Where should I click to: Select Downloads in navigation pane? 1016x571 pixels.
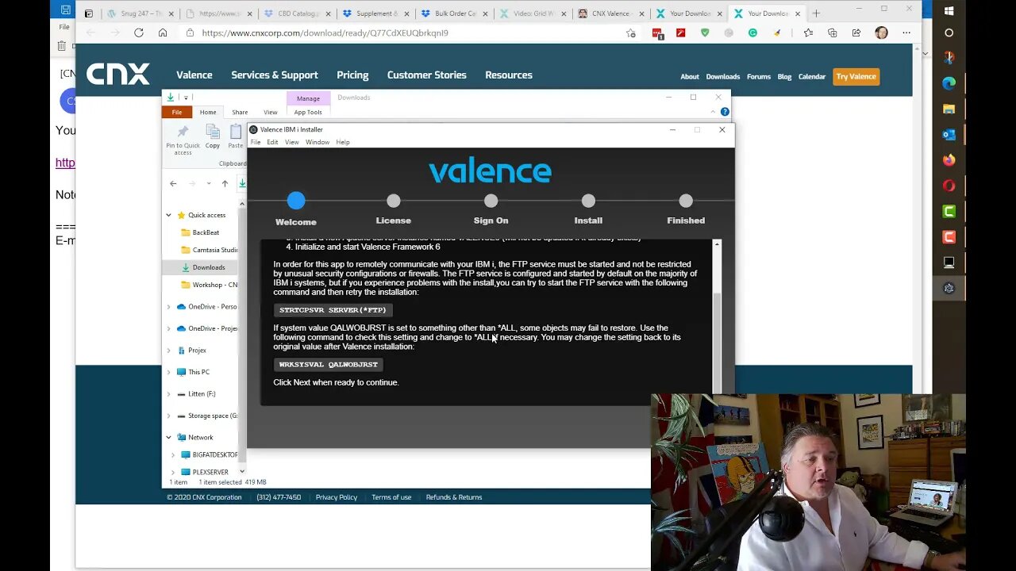pyautogui.click(x=204, y=267)
